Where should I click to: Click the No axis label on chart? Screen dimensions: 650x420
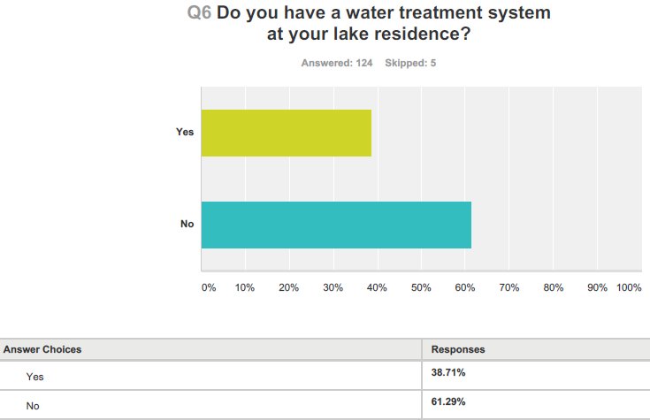coord(187,225)
